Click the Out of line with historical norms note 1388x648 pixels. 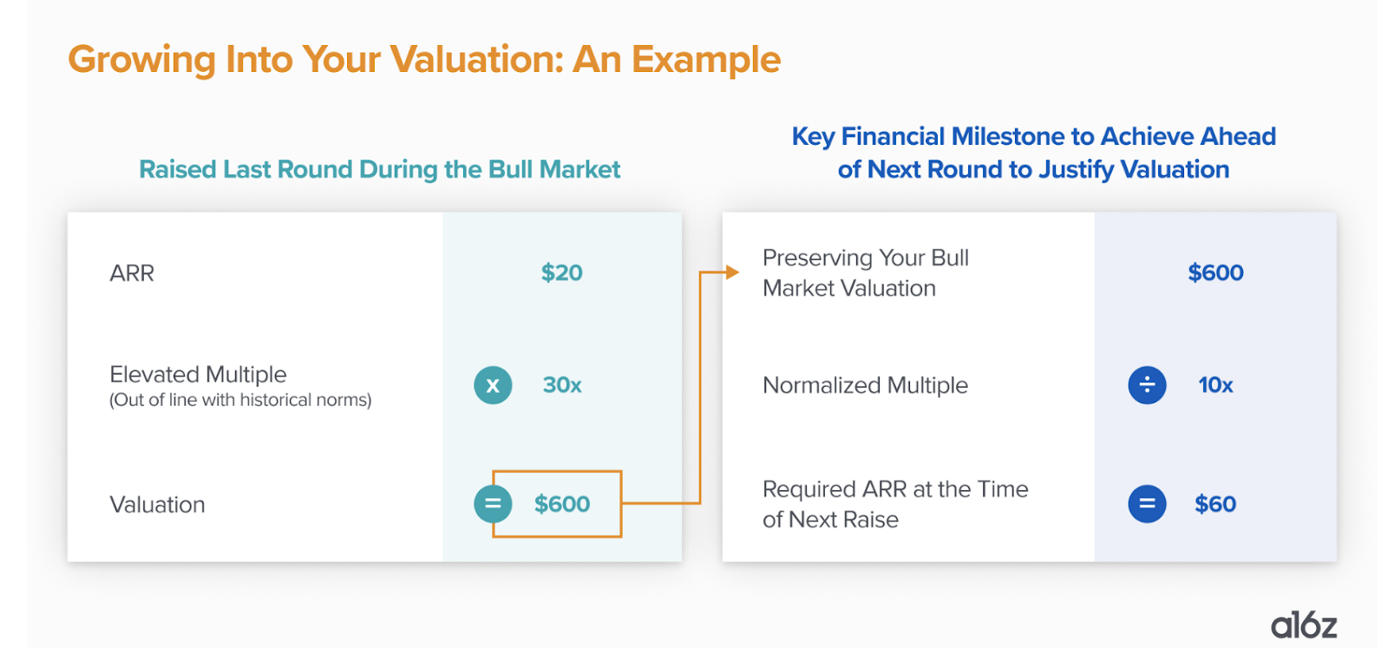click(240, 400)
